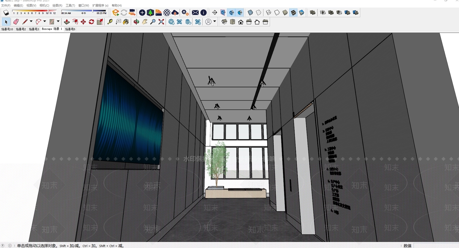
Task: Open the Paint Bucket tool
Action: coord(126,22)
